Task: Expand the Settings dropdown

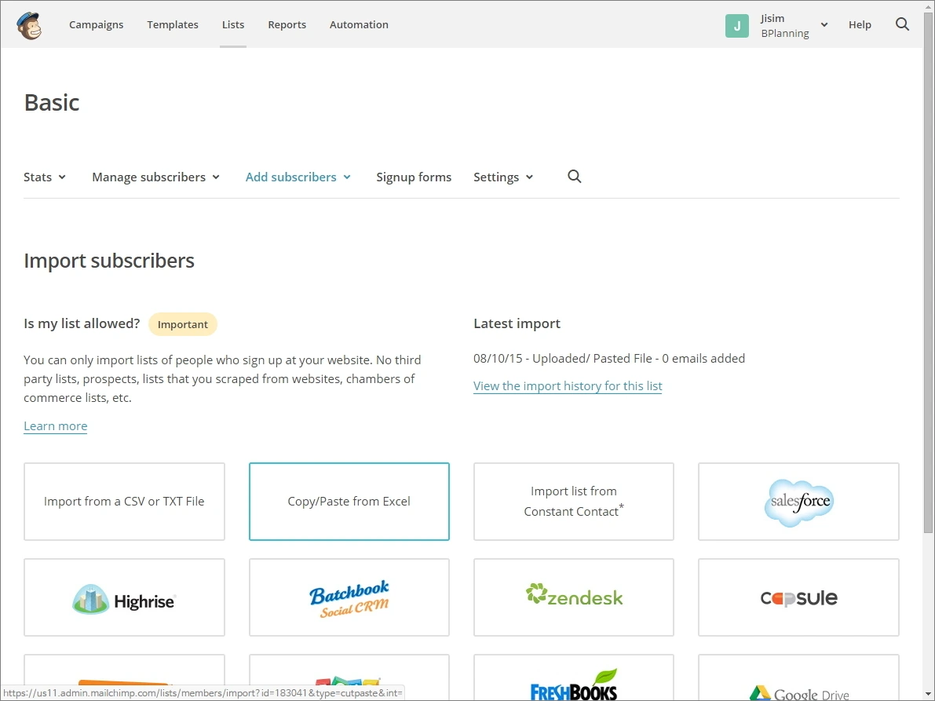Action: click(x=503, y=177)
